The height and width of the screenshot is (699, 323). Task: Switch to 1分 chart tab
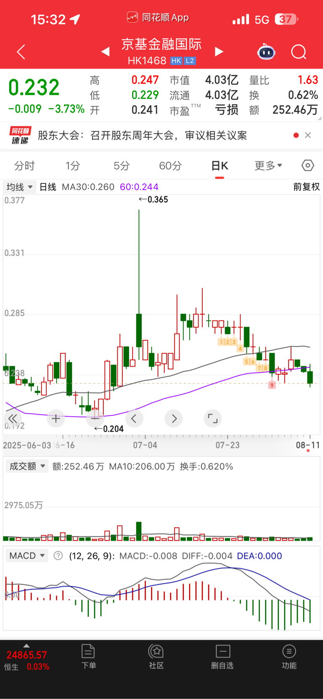pyautogui.click(x=72, y=166)
